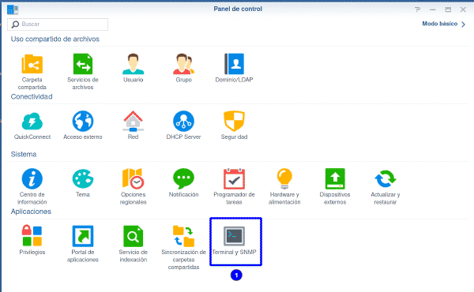Open Servicios de archivos
This screenshot has height=292, width=474.
tap(82, 72)
